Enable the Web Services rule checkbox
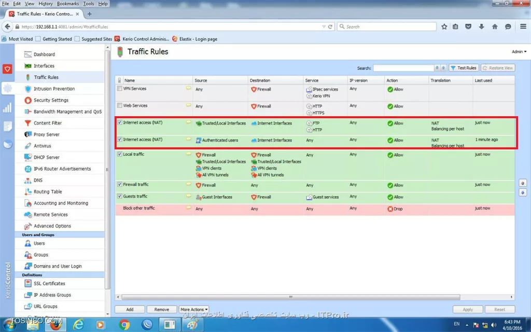This screenshot has width=531, height=332. 120,105
